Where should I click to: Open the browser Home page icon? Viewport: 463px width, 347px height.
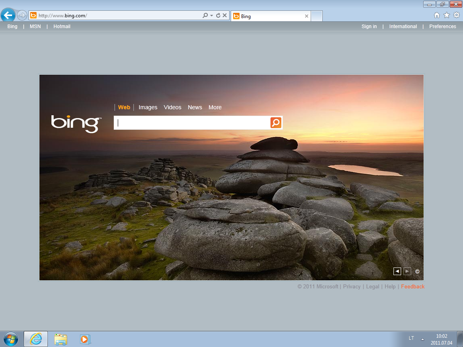437,15
